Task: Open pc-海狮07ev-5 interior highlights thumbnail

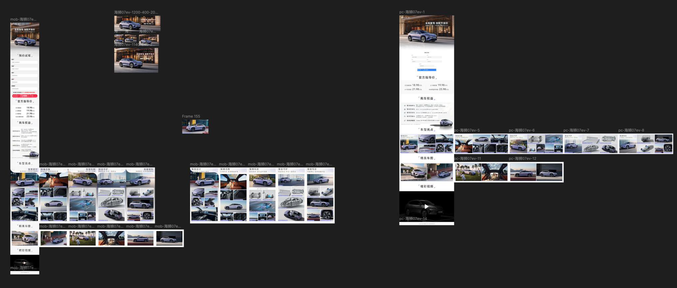Action: [x=482, y=144]
